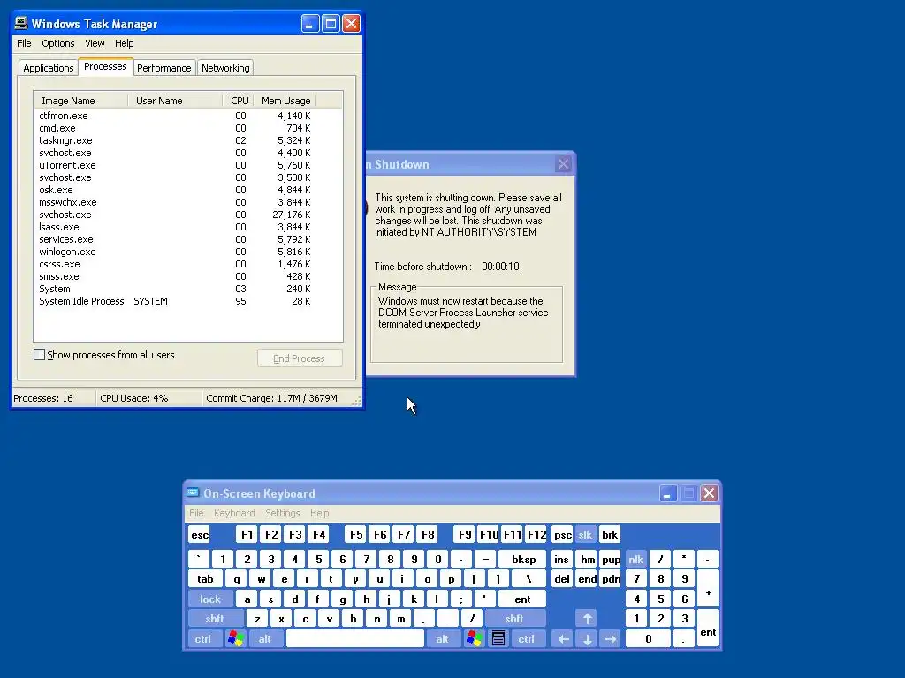Minimize the On-Screen Keyboard window
Viewport: 905px width, 678px height.
[x=668, y=493]
